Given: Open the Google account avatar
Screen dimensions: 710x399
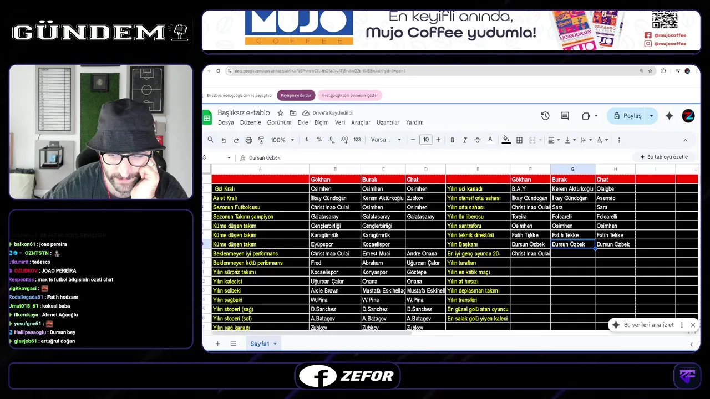Looking at the screenshot, I should (x=688, y=116).
